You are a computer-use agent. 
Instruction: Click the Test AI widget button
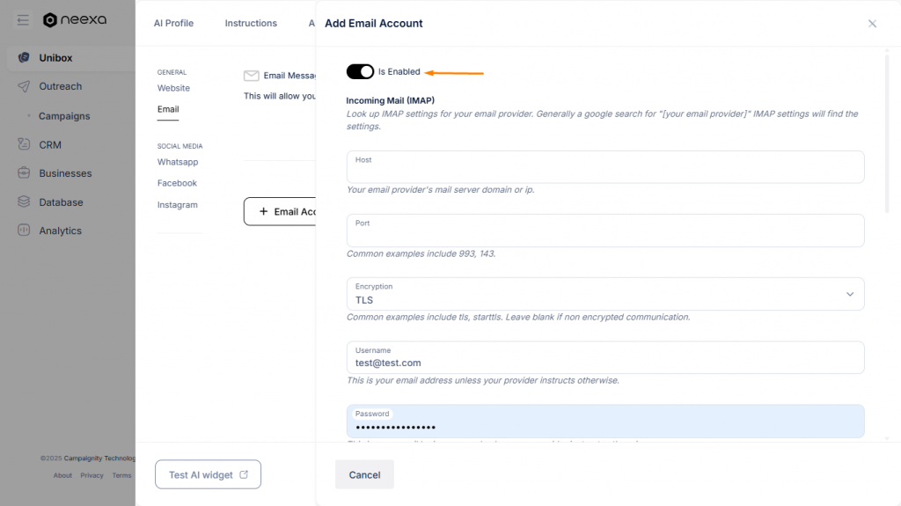208,474
